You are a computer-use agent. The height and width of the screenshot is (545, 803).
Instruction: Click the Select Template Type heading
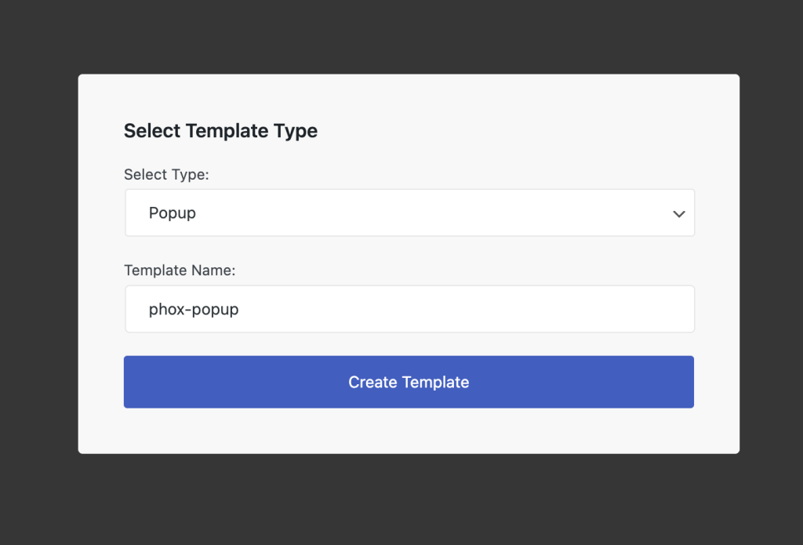(220, 130)
